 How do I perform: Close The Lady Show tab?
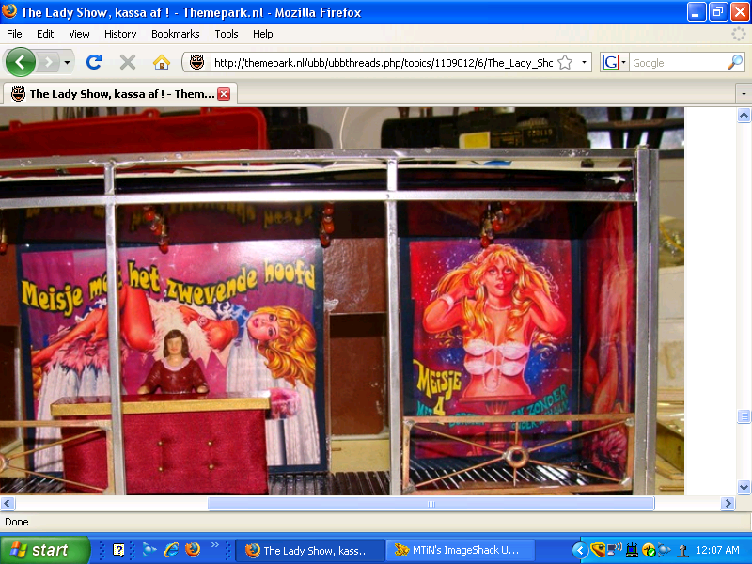224,94
